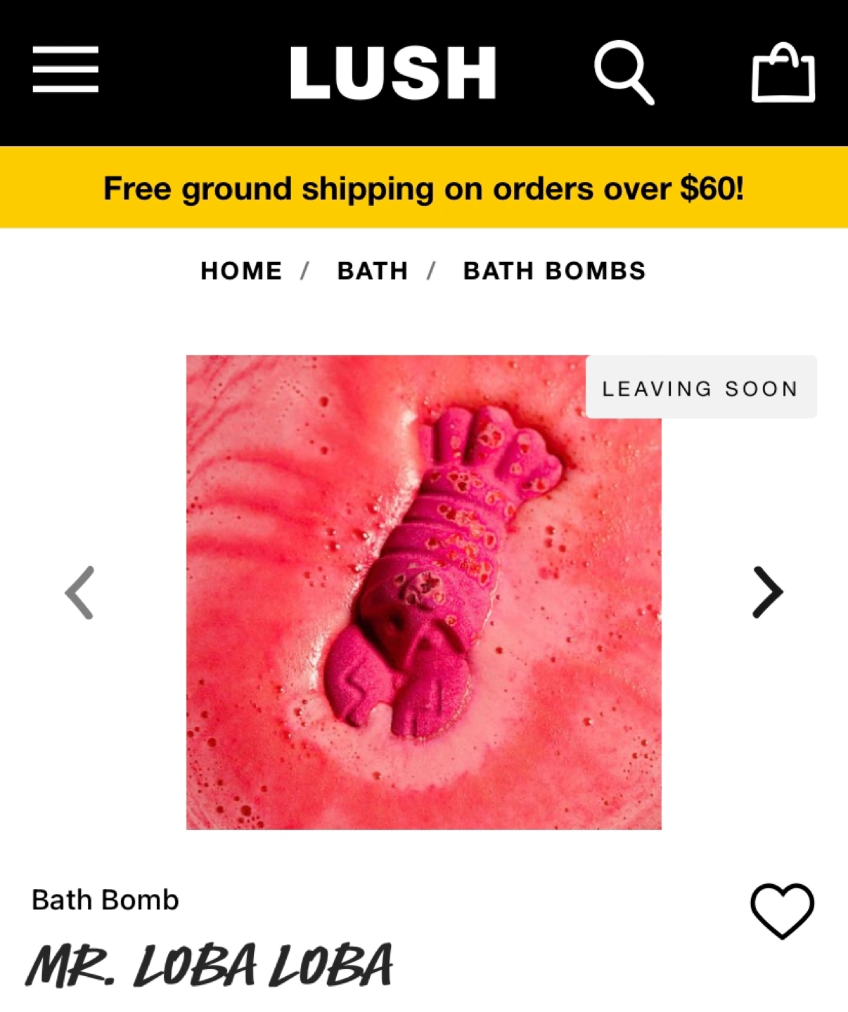The image size is (848, 1012).
Task: Show the previous product image
Action: pyautogui.click(x=79, y=592)
